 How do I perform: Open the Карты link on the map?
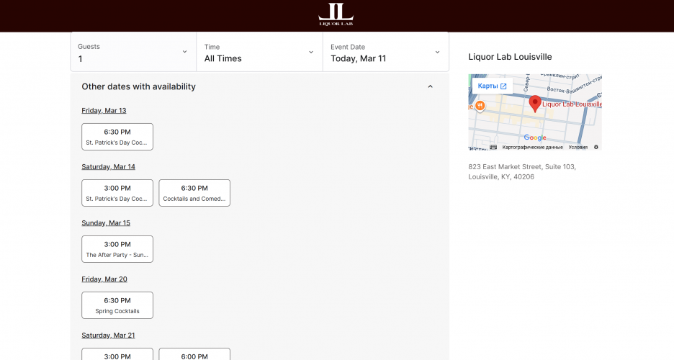492,86
